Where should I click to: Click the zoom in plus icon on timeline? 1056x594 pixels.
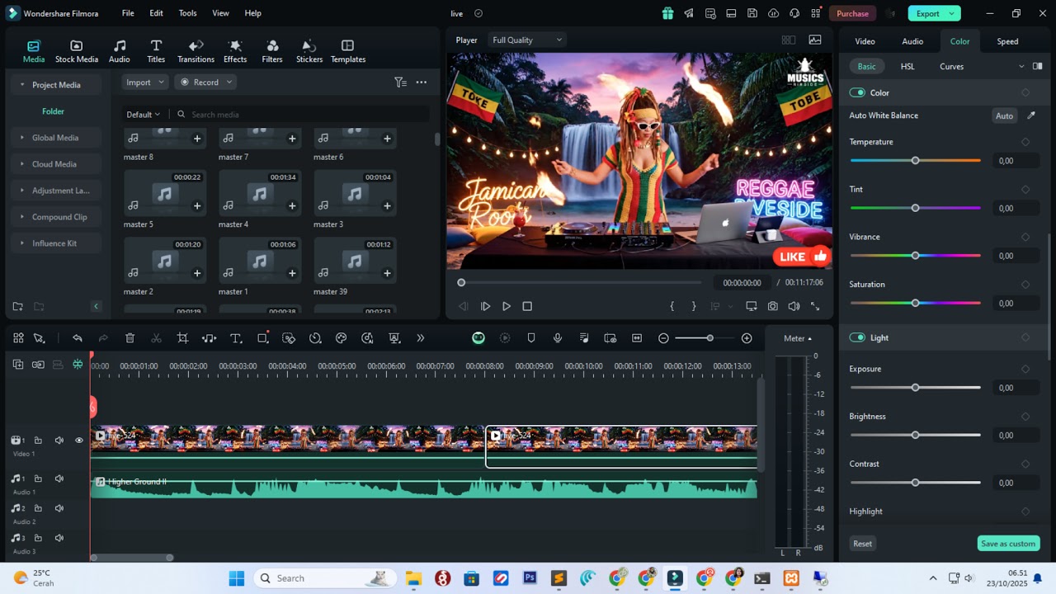click(747, 338)
